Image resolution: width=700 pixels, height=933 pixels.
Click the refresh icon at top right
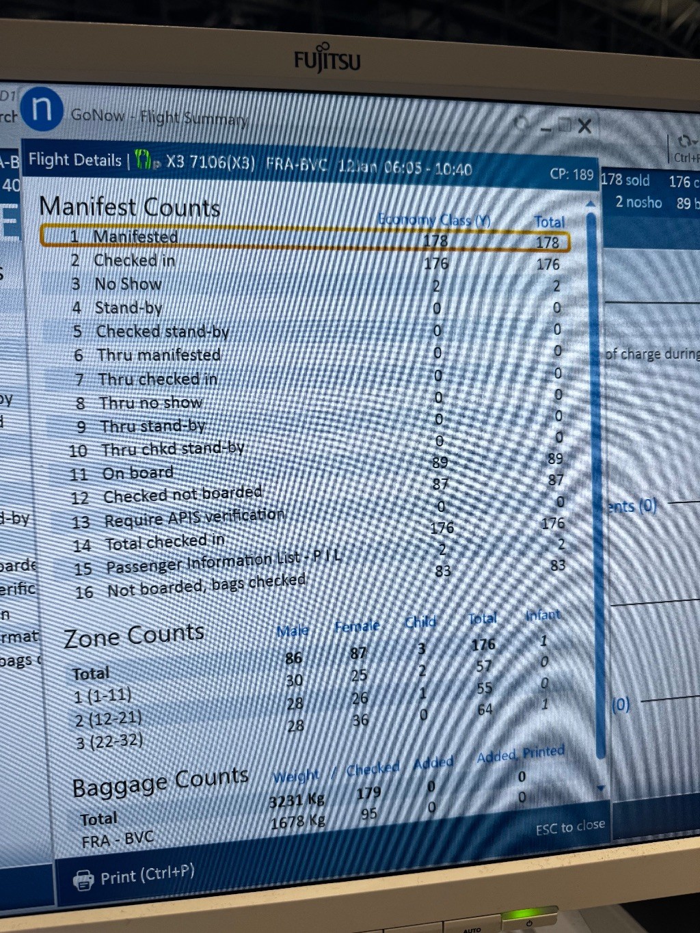pyautogui.click(x=684, y=141)
